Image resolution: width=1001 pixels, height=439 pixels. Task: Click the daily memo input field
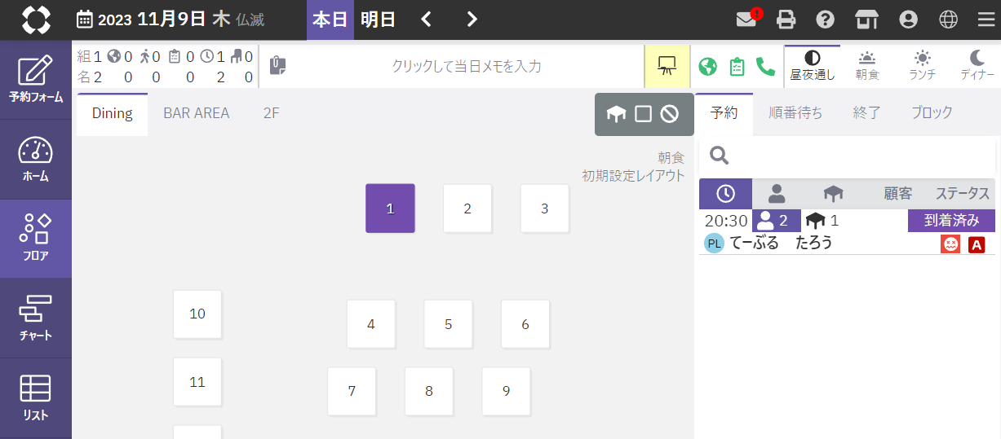tap(467, 66)
